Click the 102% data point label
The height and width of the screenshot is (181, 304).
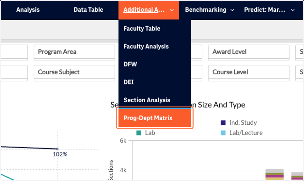[x=60, y=154]
